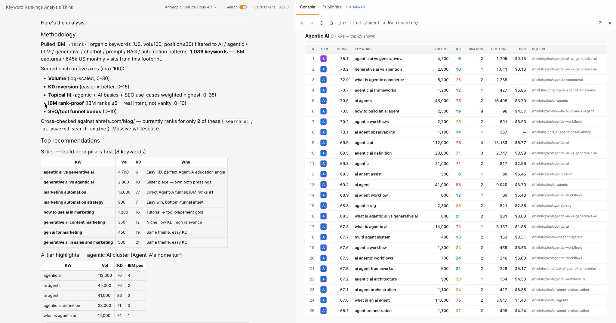Click the $6.77 CPC value
This screenshot has height=323, width=616.
[520, 143]
